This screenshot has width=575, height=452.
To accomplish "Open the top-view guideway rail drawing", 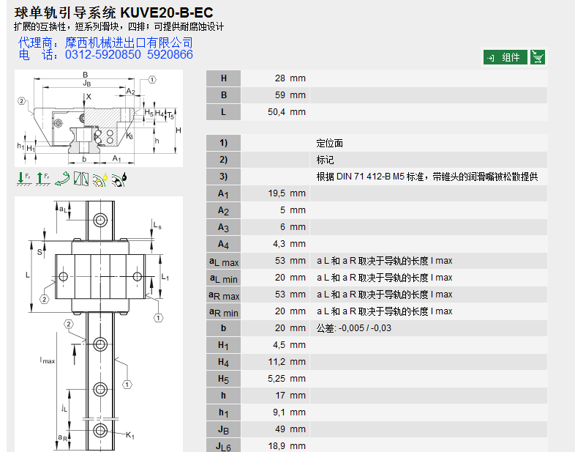I will coord(98,322).
